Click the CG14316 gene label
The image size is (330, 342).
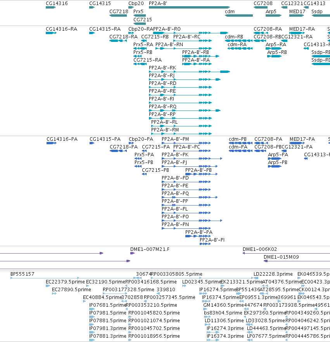tap(57, 3)
